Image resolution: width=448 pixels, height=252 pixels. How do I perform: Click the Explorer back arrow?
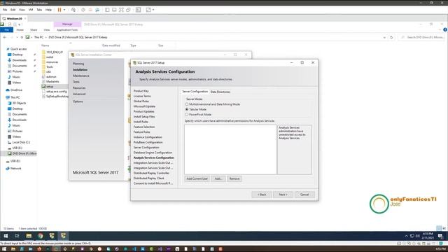[5, 37]
